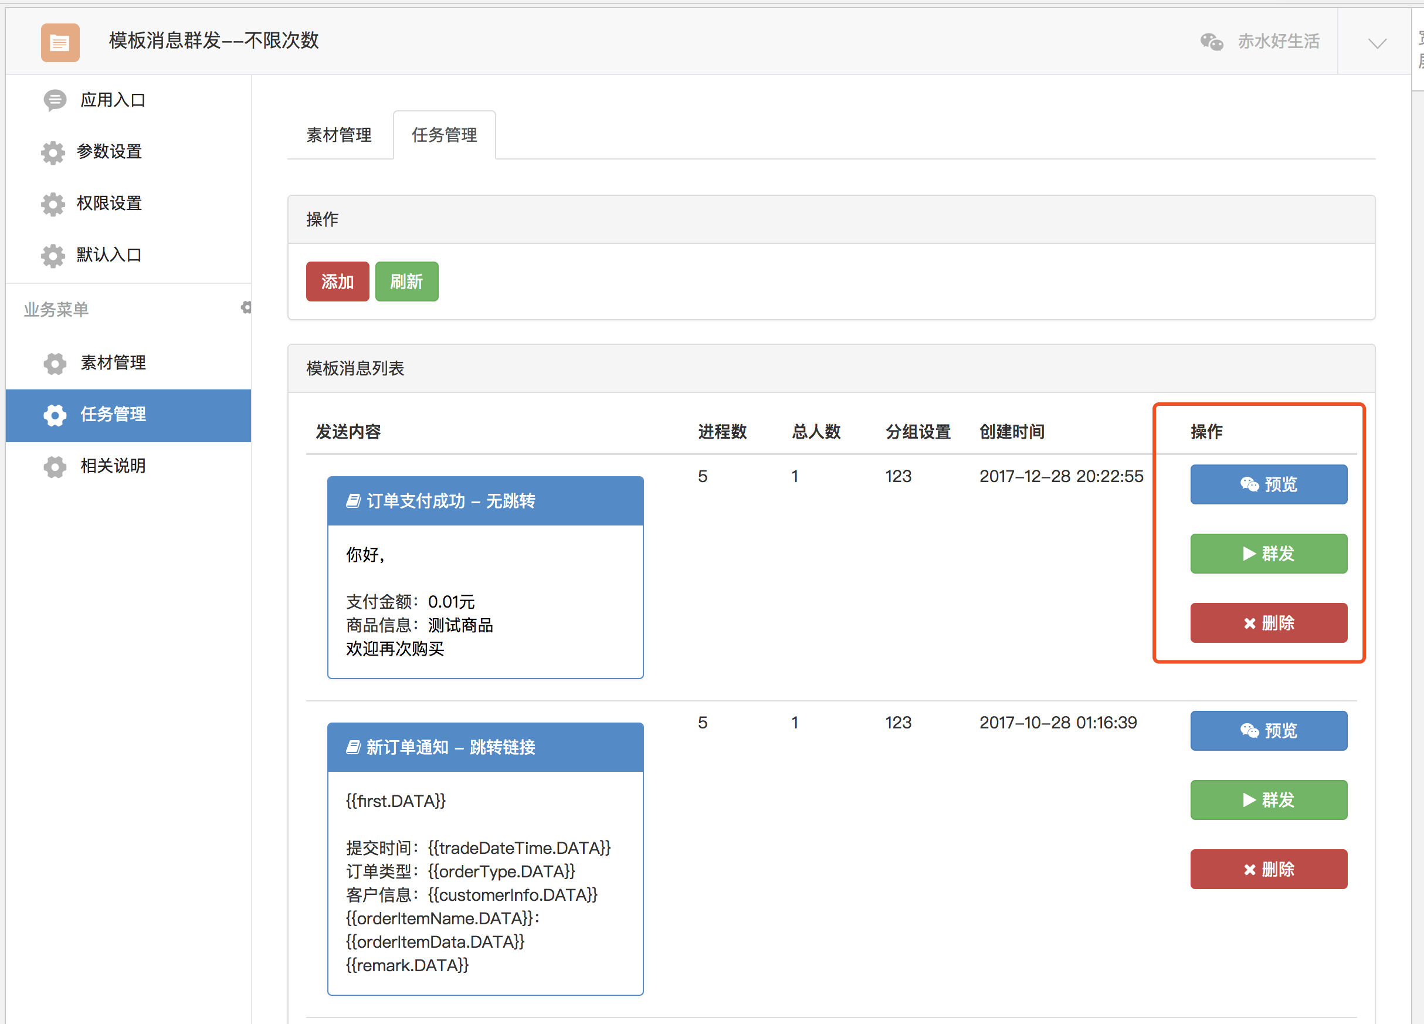
Task: Click the small gear beside 业务菜单
Action: pyautogui.click(x=246, y=307)
